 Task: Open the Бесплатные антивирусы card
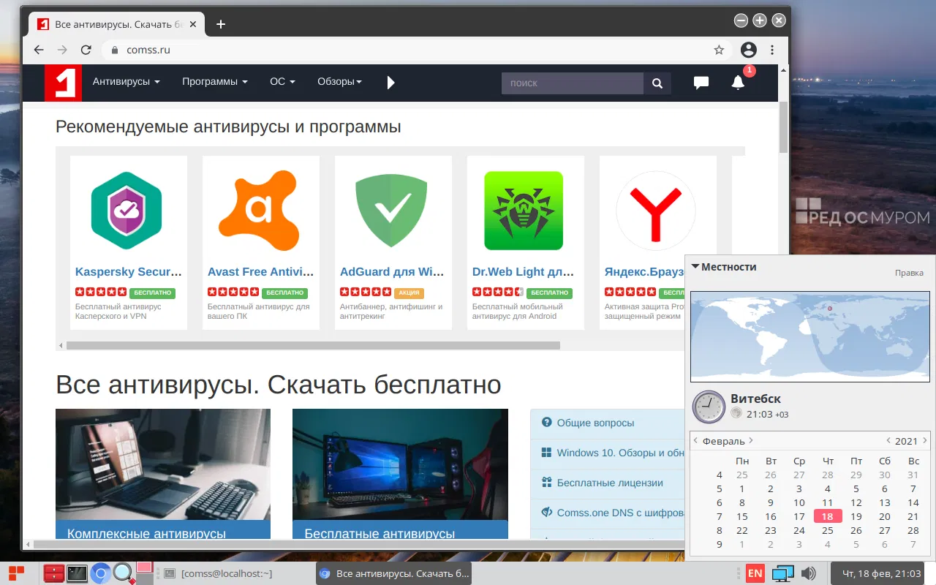coord(400,474)
